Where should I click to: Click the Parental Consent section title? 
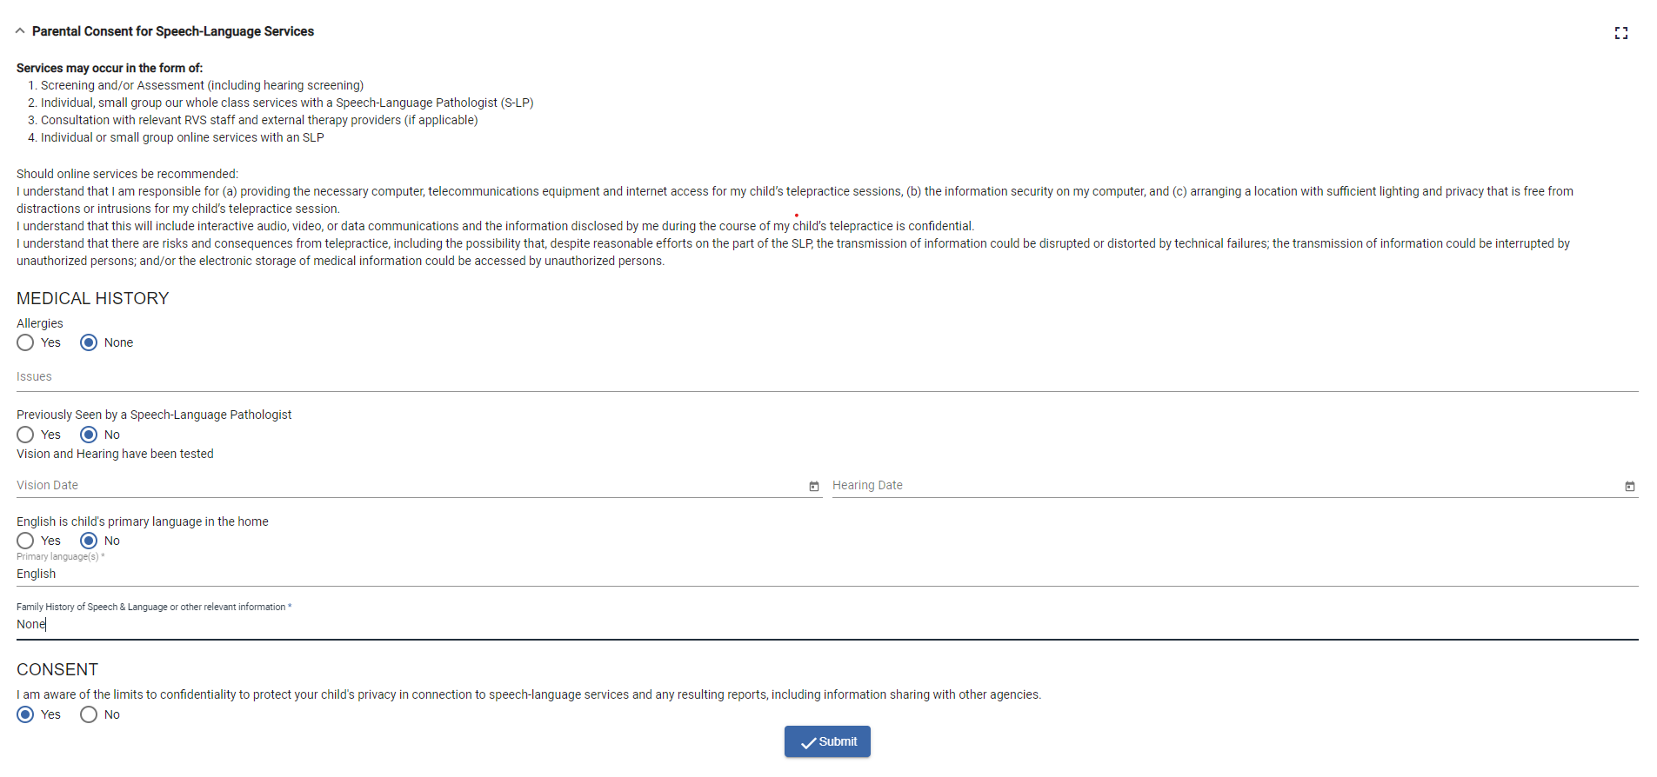click(x=173, y=31)
